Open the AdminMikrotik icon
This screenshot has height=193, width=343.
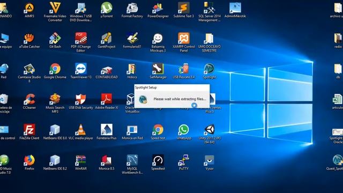pos(235,8)
